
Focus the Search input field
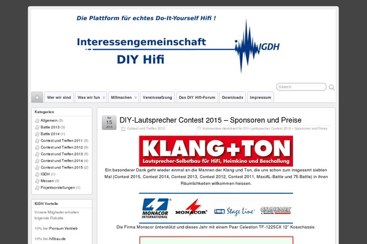(301, 87)
